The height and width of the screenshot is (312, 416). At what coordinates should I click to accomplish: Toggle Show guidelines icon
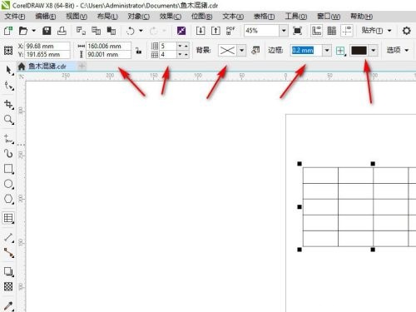pos(347,31)
